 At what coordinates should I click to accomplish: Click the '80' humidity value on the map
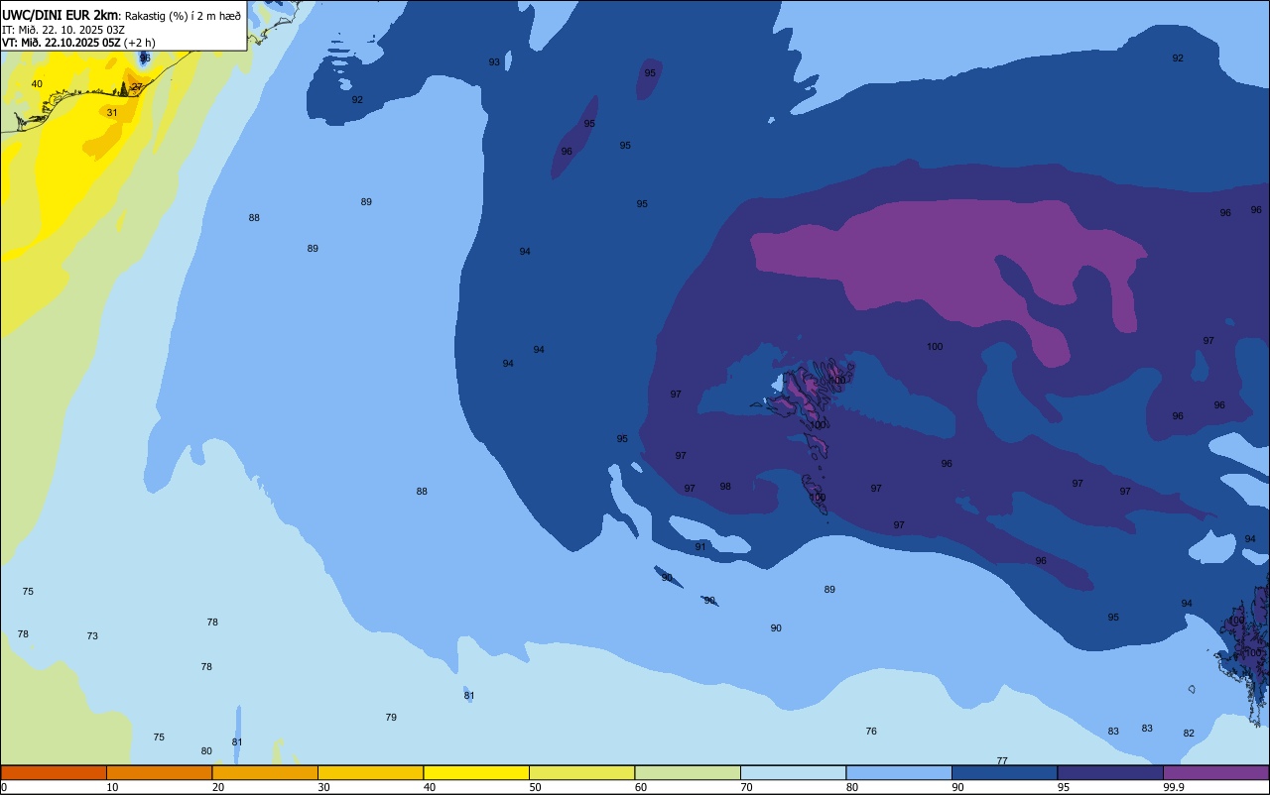[206, 751]
